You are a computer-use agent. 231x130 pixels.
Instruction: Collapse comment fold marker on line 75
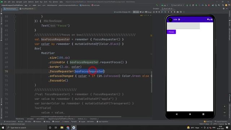pyautogui.click(x=15, y=94)
